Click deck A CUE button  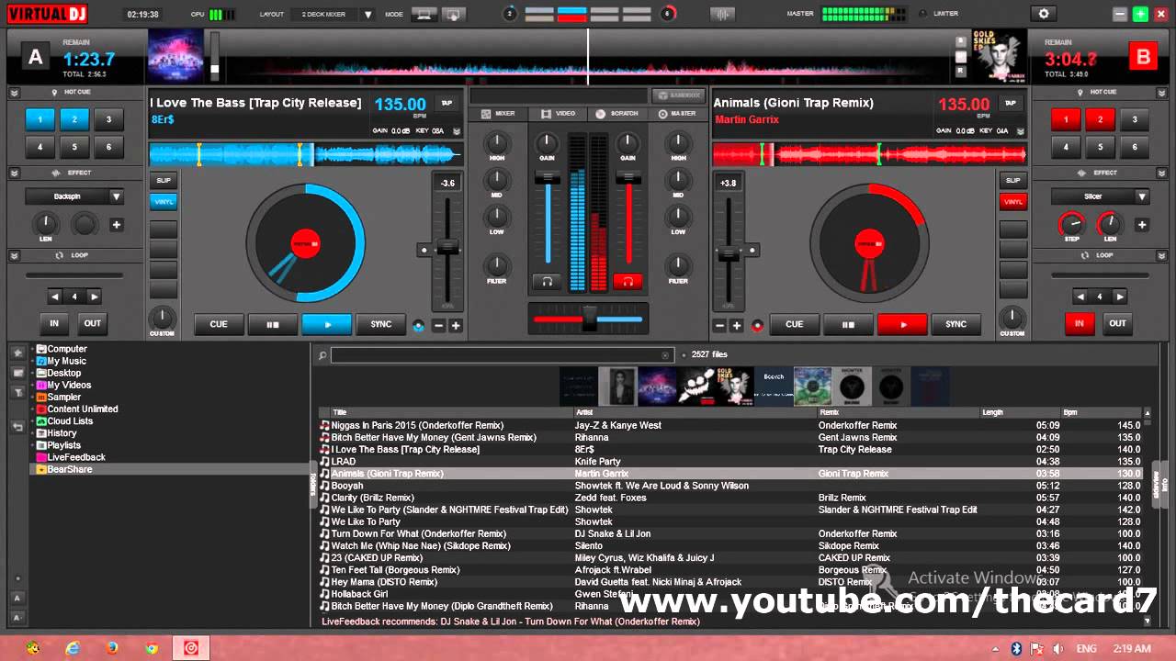219,324
